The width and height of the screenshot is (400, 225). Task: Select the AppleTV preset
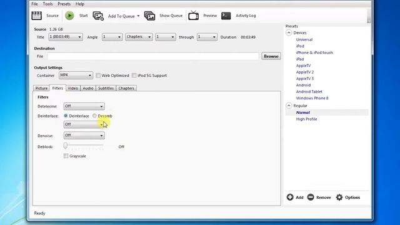[303, 66]
